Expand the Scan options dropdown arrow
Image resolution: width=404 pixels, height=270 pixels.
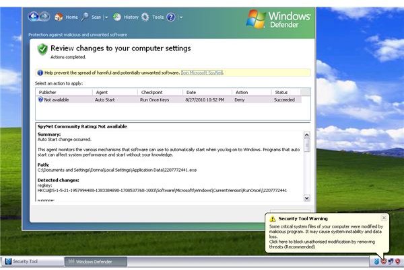click(x=106, y=17)
